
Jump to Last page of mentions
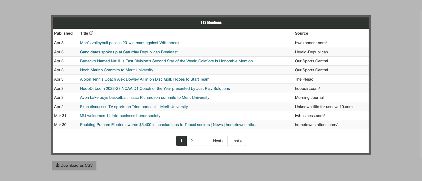tap(237, 141)
